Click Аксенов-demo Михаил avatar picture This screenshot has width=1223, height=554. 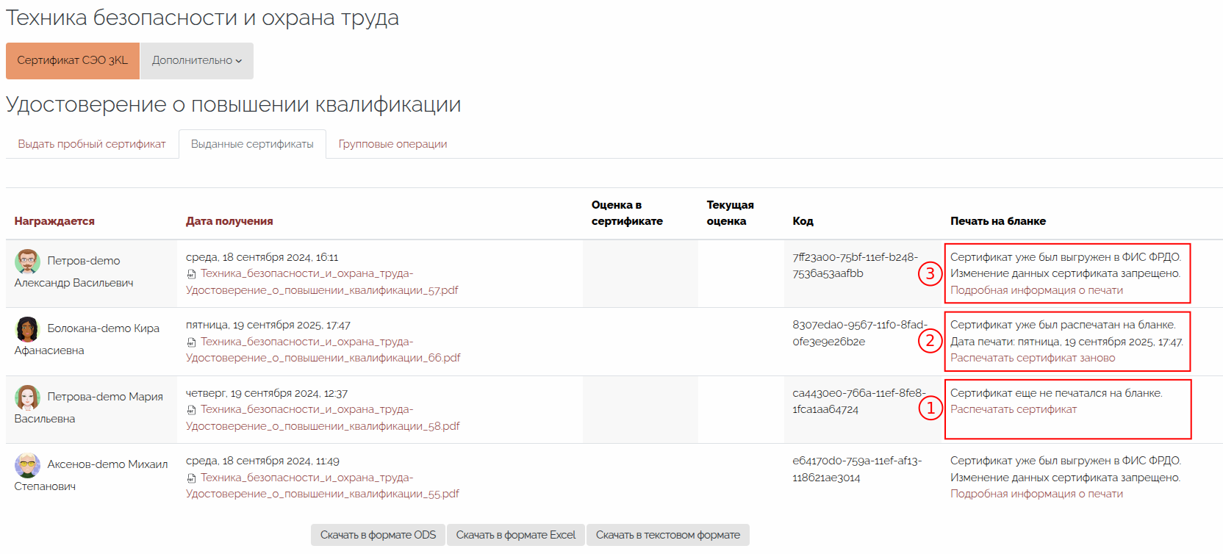[x=27, y=464]
